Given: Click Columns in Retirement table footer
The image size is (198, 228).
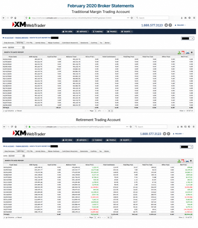Looking at the screenshot, I should click(10, 218).
